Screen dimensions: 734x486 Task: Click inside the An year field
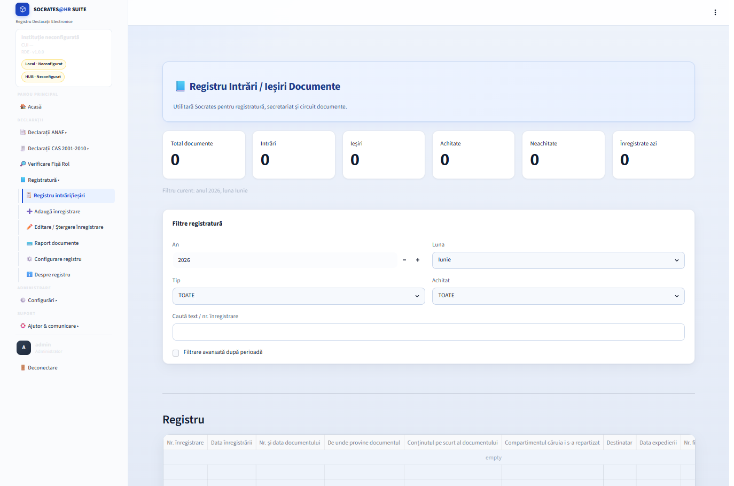click(x=285, y=260)
